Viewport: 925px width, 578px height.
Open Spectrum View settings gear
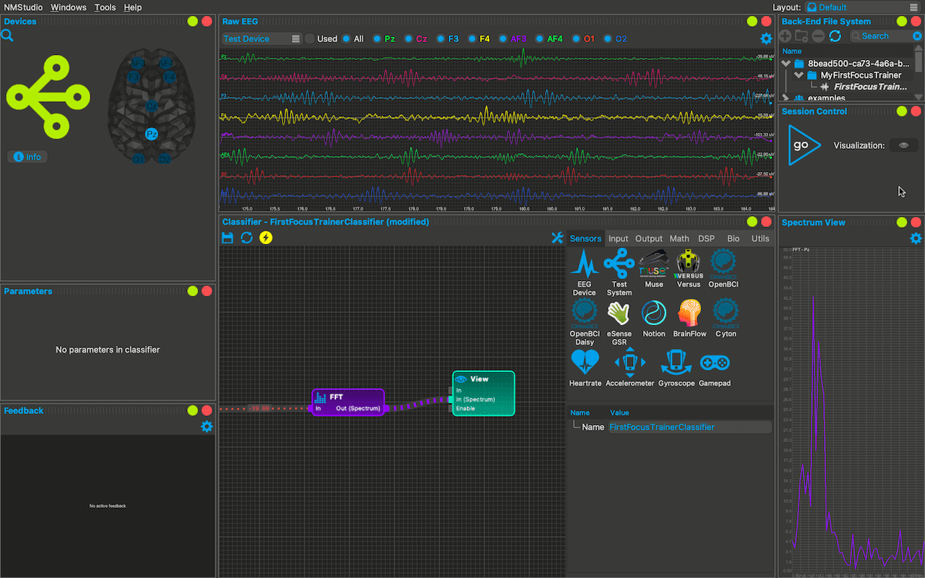tap(916, 238)
